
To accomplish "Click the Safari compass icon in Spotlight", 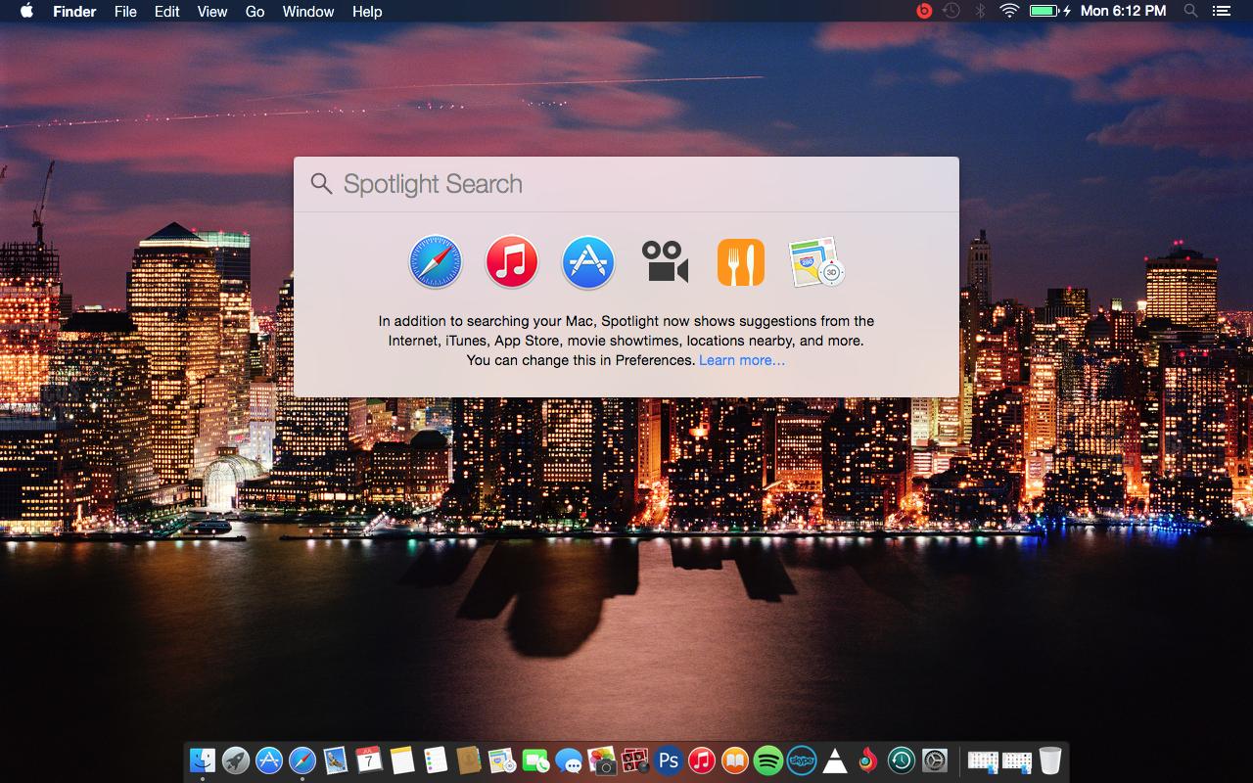I will pyautogui.click(x=436, y=262).
